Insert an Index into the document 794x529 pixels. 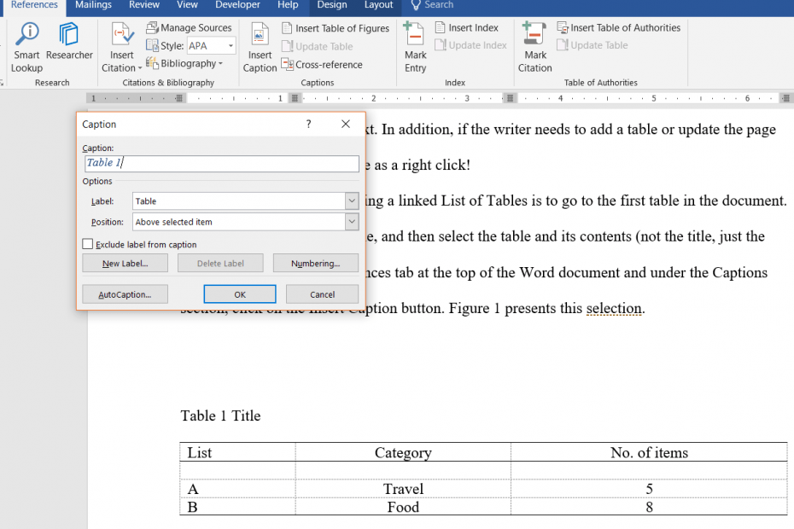tap(468, 27)
